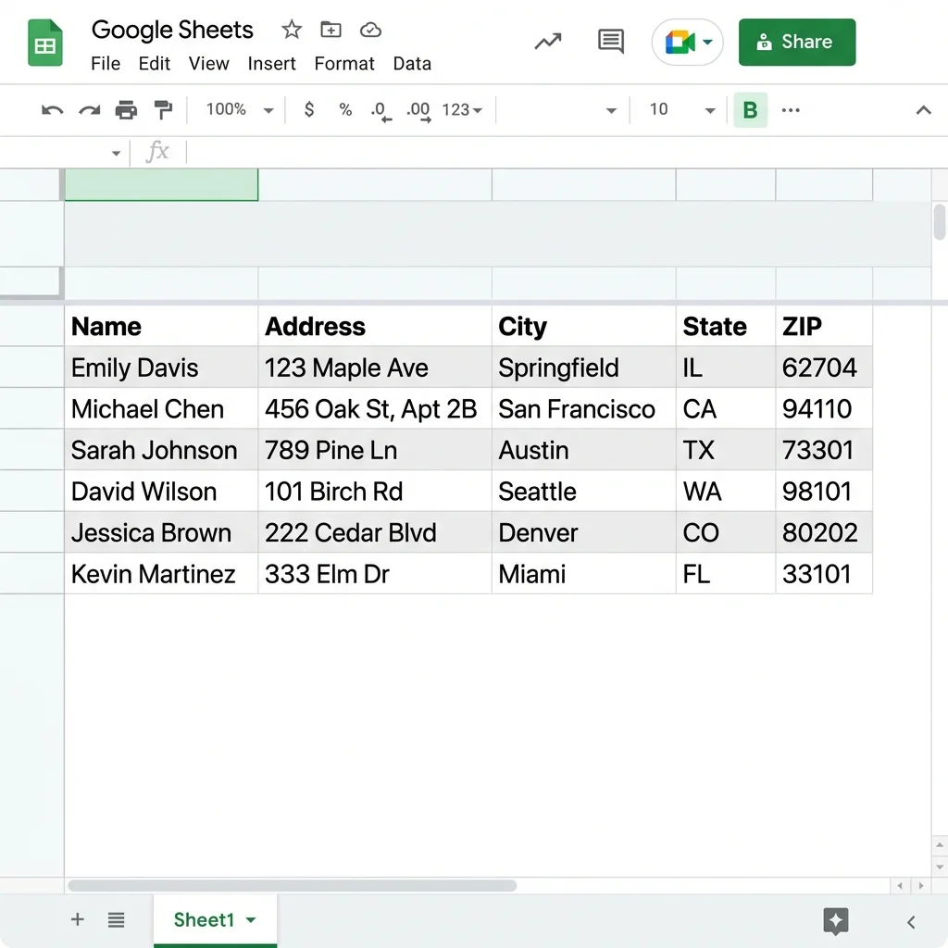Collapse the toolbar with chevron arrow
This screenshot has height=948, width=948.
pyautogui.click(x=923, y=110)
